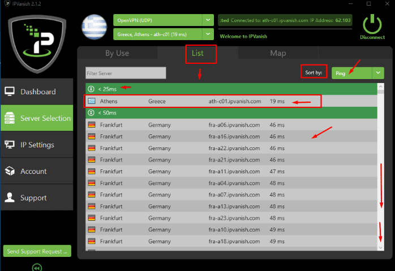Click the server list scrollbar down arrow
The width and height of the screenshot is (395, 271).
380,248
